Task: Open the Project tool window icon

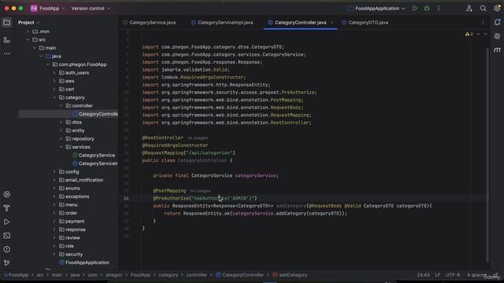Action: pos(6,23)
